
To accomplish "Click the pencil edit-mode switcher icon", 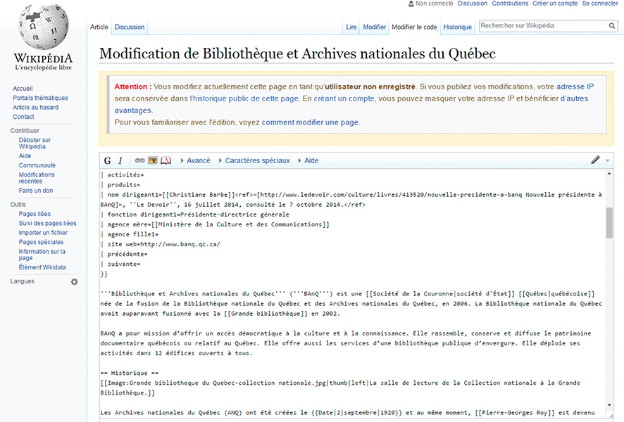I will (595, 160).
